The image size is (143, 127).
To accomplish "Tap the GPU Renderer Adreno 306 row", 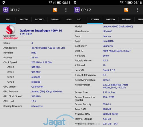I will (36, 92).
